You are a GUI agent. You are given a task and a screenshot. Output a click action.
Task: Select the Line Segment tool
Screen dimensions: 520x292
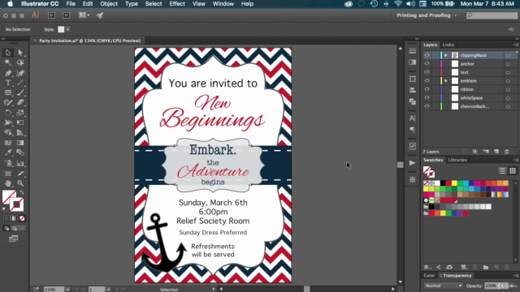click(x=20, y=83)
